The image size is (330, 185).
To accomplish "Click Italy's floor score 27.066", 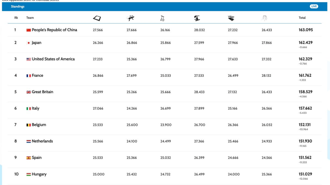I will point(98,109).
